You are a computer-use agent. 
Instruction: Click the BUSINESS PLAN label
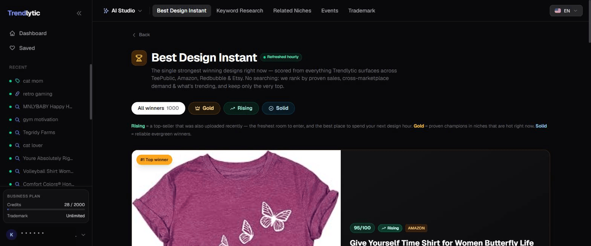coord(23,196)
